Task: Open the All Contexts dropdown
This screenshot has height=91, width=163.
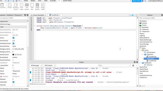Action: point(50,65)
